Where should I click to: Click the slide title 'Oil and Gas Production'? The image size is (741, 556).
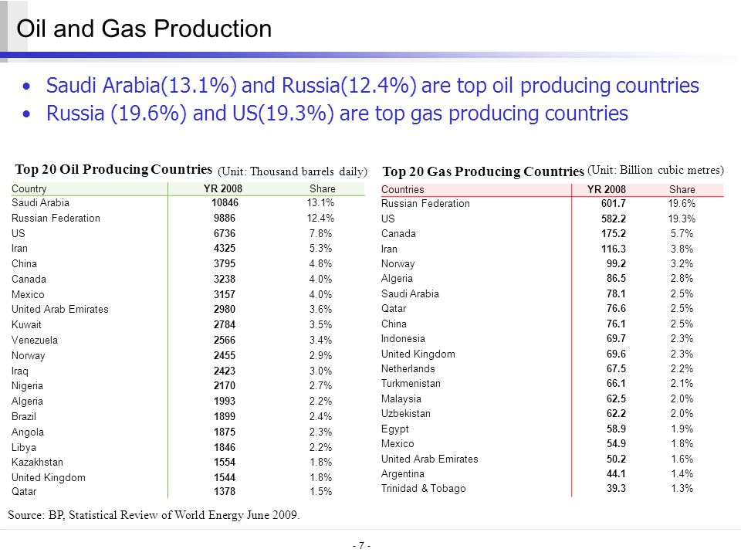144,29
